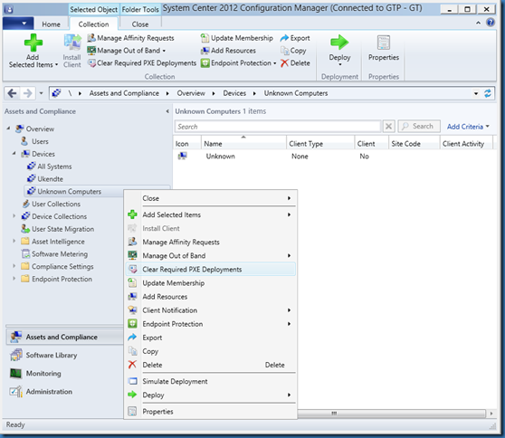
Task: Click Devices in the breadcrumb path
Action: point(234,93)
